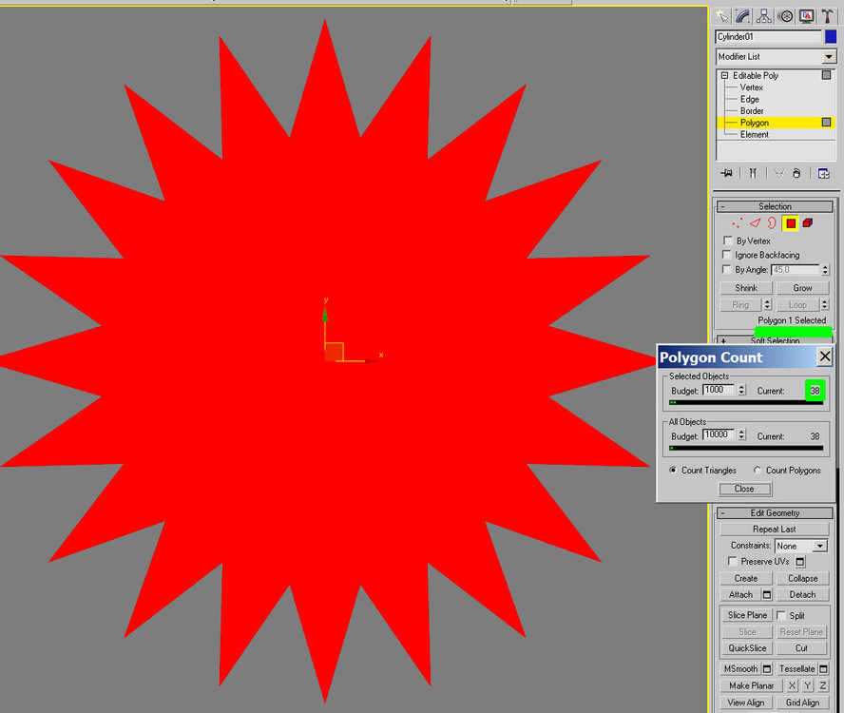Select Border sub-object level in stack

pyautogui.click(x=752, y=111)
